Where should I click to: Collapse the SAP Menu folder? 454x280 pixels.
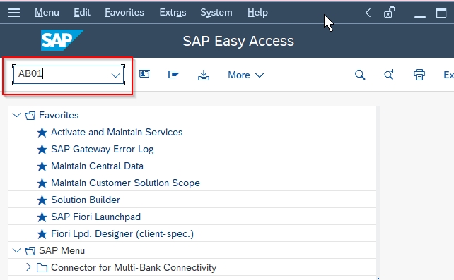click(x=16, y=250)
